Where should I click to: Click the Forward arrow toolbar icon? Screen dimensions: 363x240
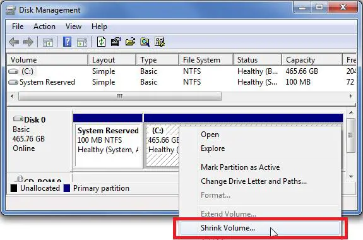click(28, 42)
